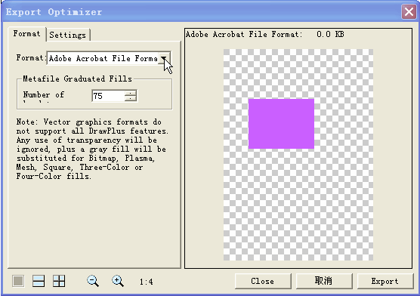This screenshot has width=420, height=296.
Task: Decrease the number of bands stepper
Action: point(131,98)
